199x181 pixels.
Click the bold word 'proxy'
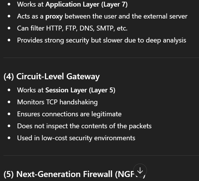[x=54, y=17]
